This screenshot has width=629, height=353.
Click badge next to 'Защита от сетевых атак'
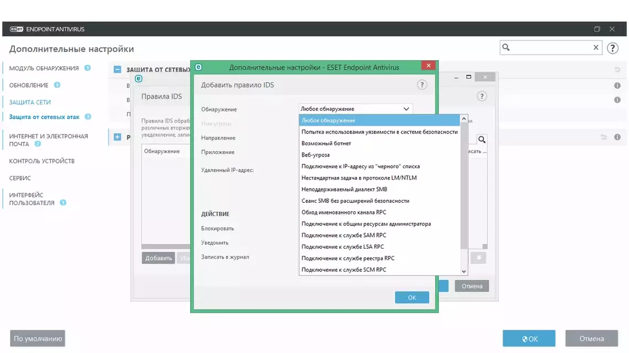click(88, 117)
